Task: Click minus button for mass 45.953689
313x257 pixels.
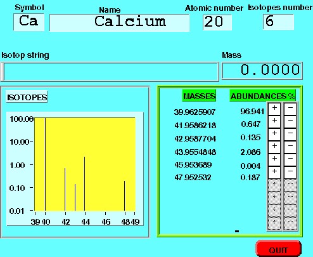Action: (290, 159)
